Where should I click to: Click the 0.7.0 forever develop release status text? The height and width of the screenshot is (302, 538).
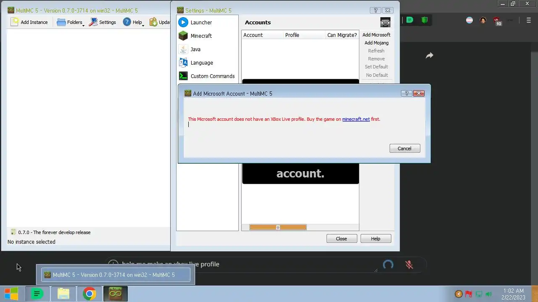[x=54, y=232]
